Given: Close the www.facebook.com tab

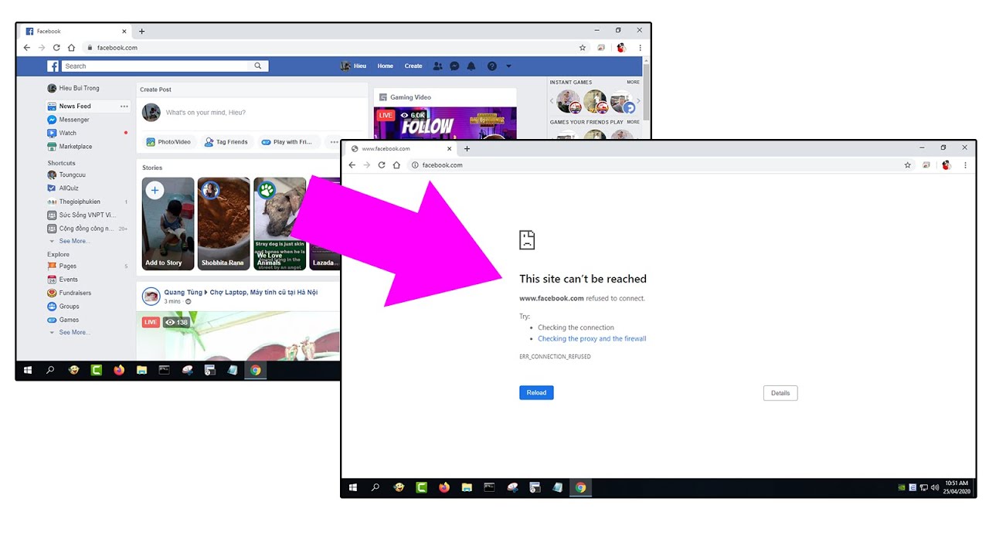Looking at the screenshot, I should point(450,148).
